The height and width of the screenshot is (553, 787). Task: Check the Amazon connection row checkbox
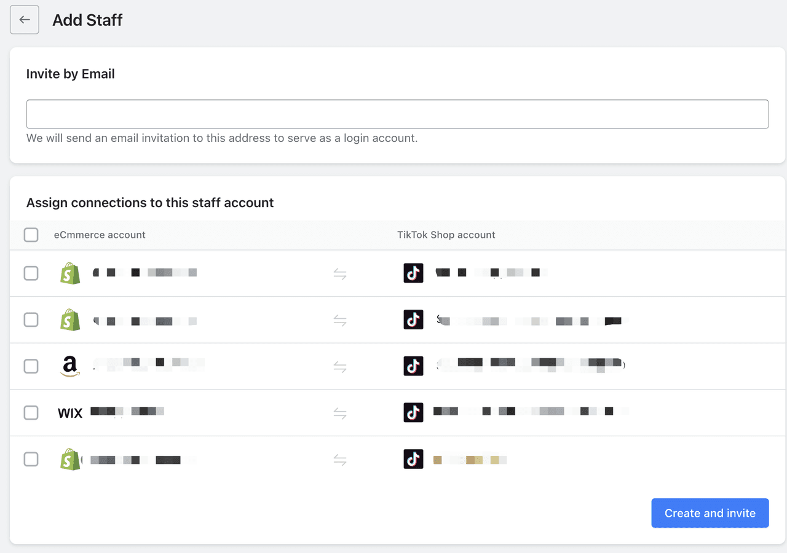pyautogui.click(x=31, y=366)
